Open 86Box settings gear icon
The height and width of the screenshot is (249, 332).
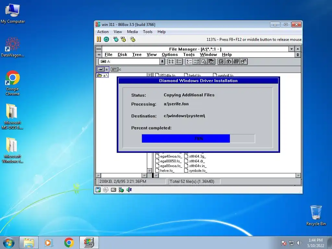133,39
